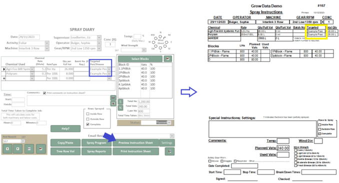Click the dollar sign cost button

coord(120,101)
